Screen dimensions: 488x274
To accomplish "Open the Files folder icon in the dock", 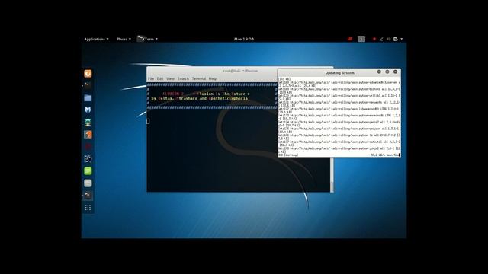I will coord(88,98).
